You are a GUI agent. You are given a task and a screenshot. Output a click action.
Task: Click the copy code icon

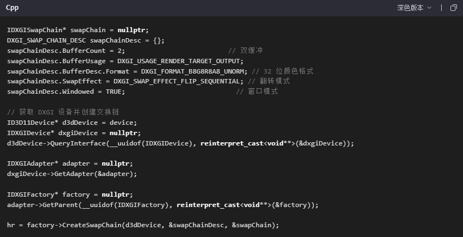click(x=453, y=8)
